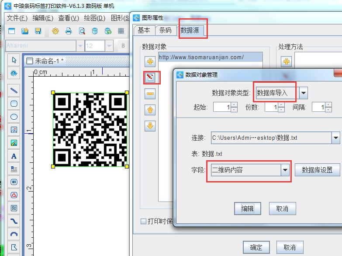The height and width of the screenshot is (256, 342).
Task: Click the save document icon in toolbar
Action: click(38, 31)
